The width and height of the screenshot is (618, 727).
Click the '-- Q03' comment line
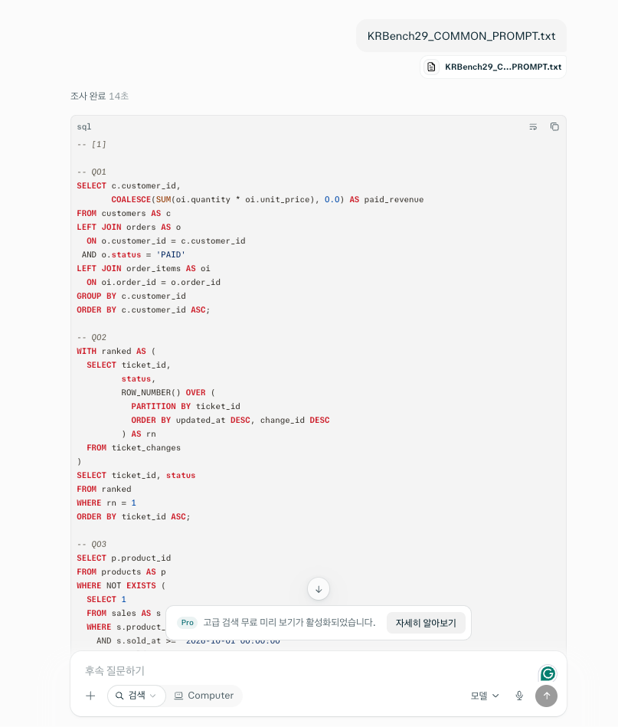[91, 544]
